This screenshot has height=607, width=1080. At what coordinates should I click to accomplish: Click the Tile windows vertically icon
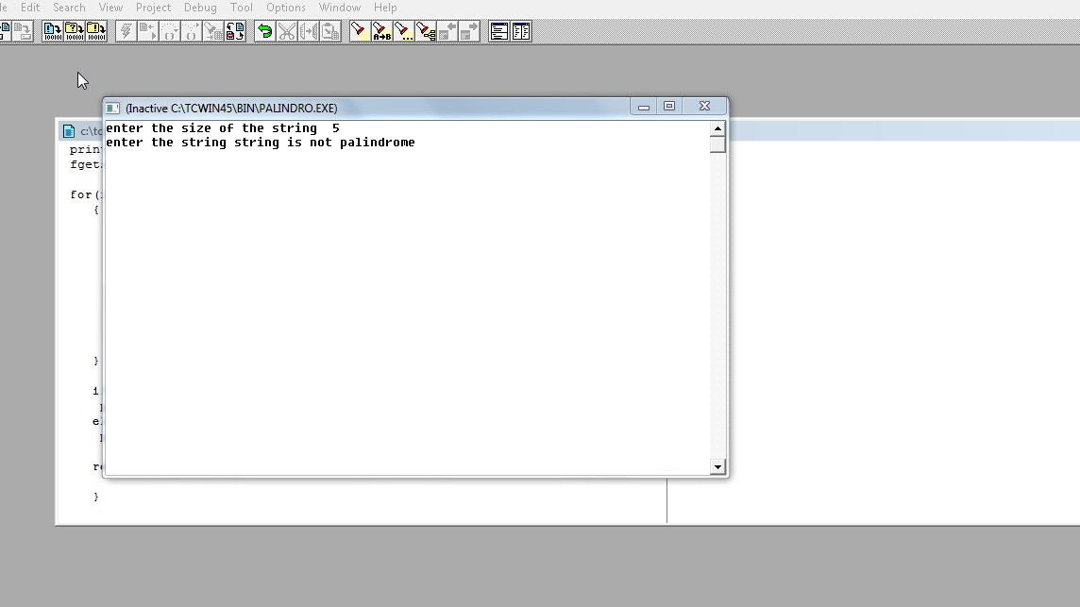[x=521, y=31]
